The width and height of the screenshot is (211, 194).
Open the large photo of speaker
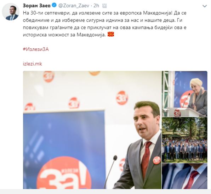(92, 130)
